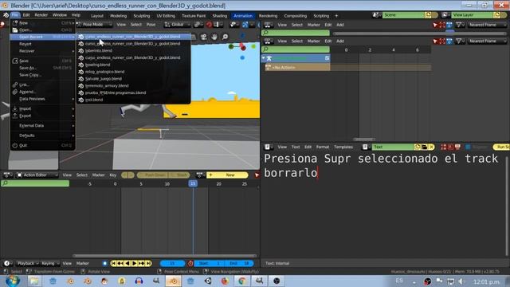
Task: Open the upper editor type icon in right panel
Action: click(269, 25)
